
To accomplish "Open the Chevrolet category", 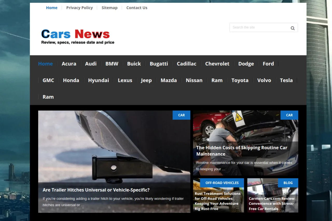I will (217, 64).
